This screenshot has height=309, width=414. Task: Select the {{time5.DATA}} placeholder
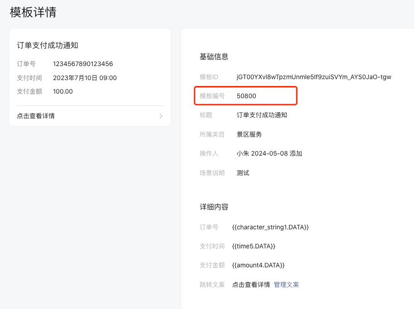253,246
